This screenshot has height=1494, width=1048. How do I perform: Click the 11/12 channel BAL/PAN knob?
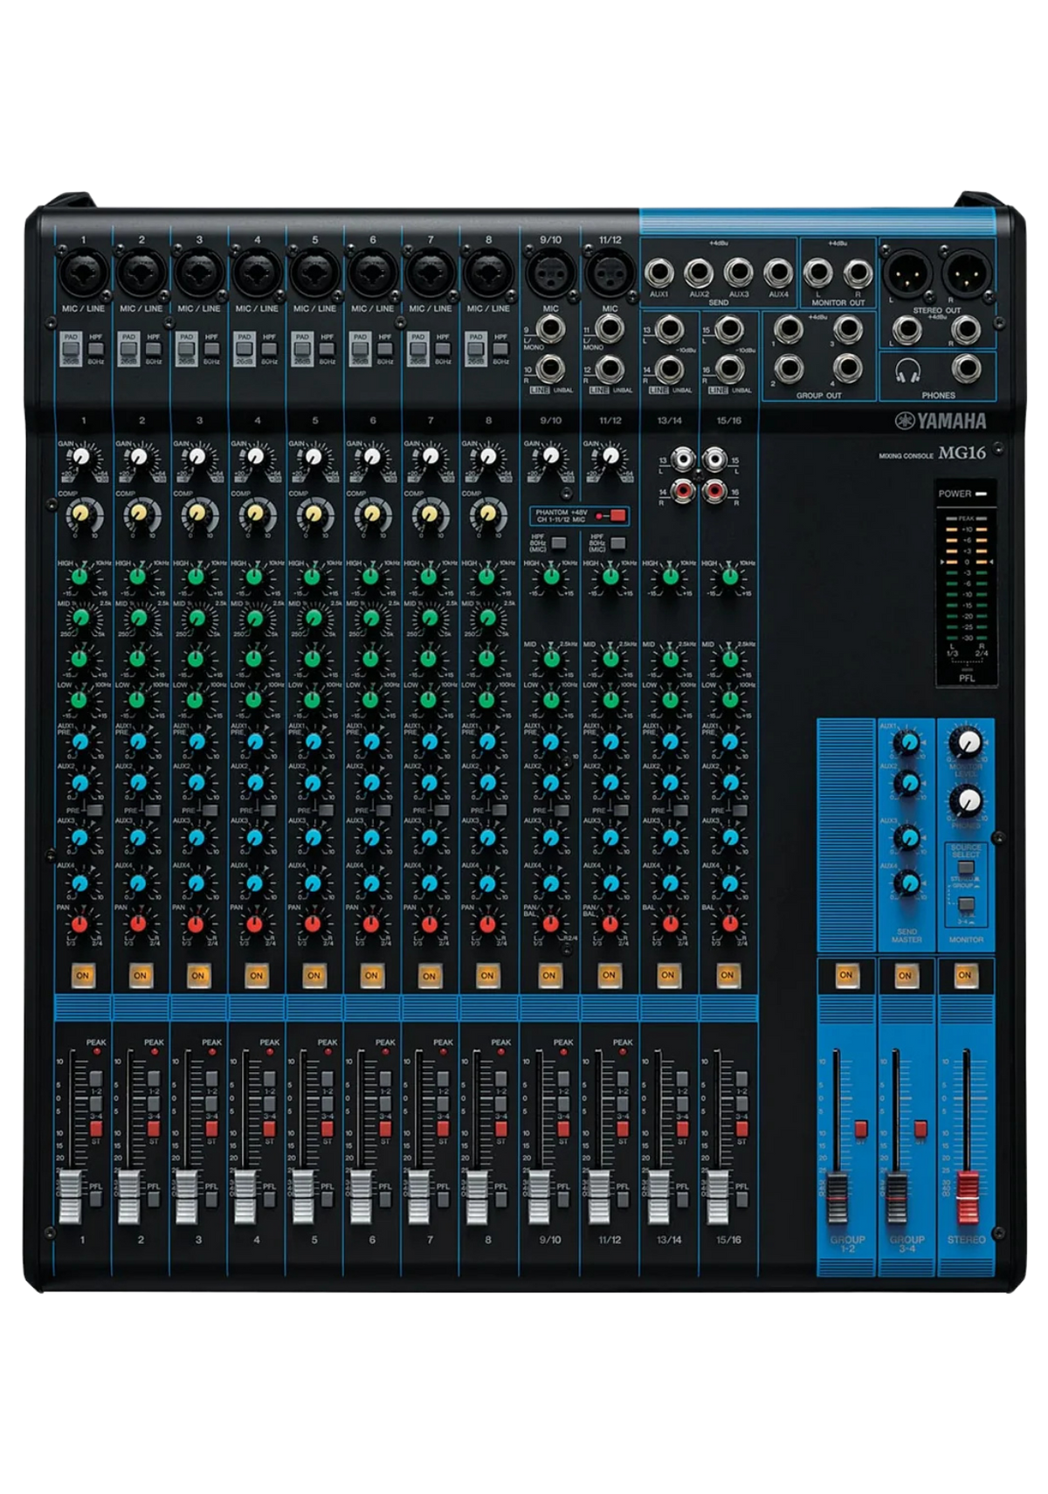point(610,923)
